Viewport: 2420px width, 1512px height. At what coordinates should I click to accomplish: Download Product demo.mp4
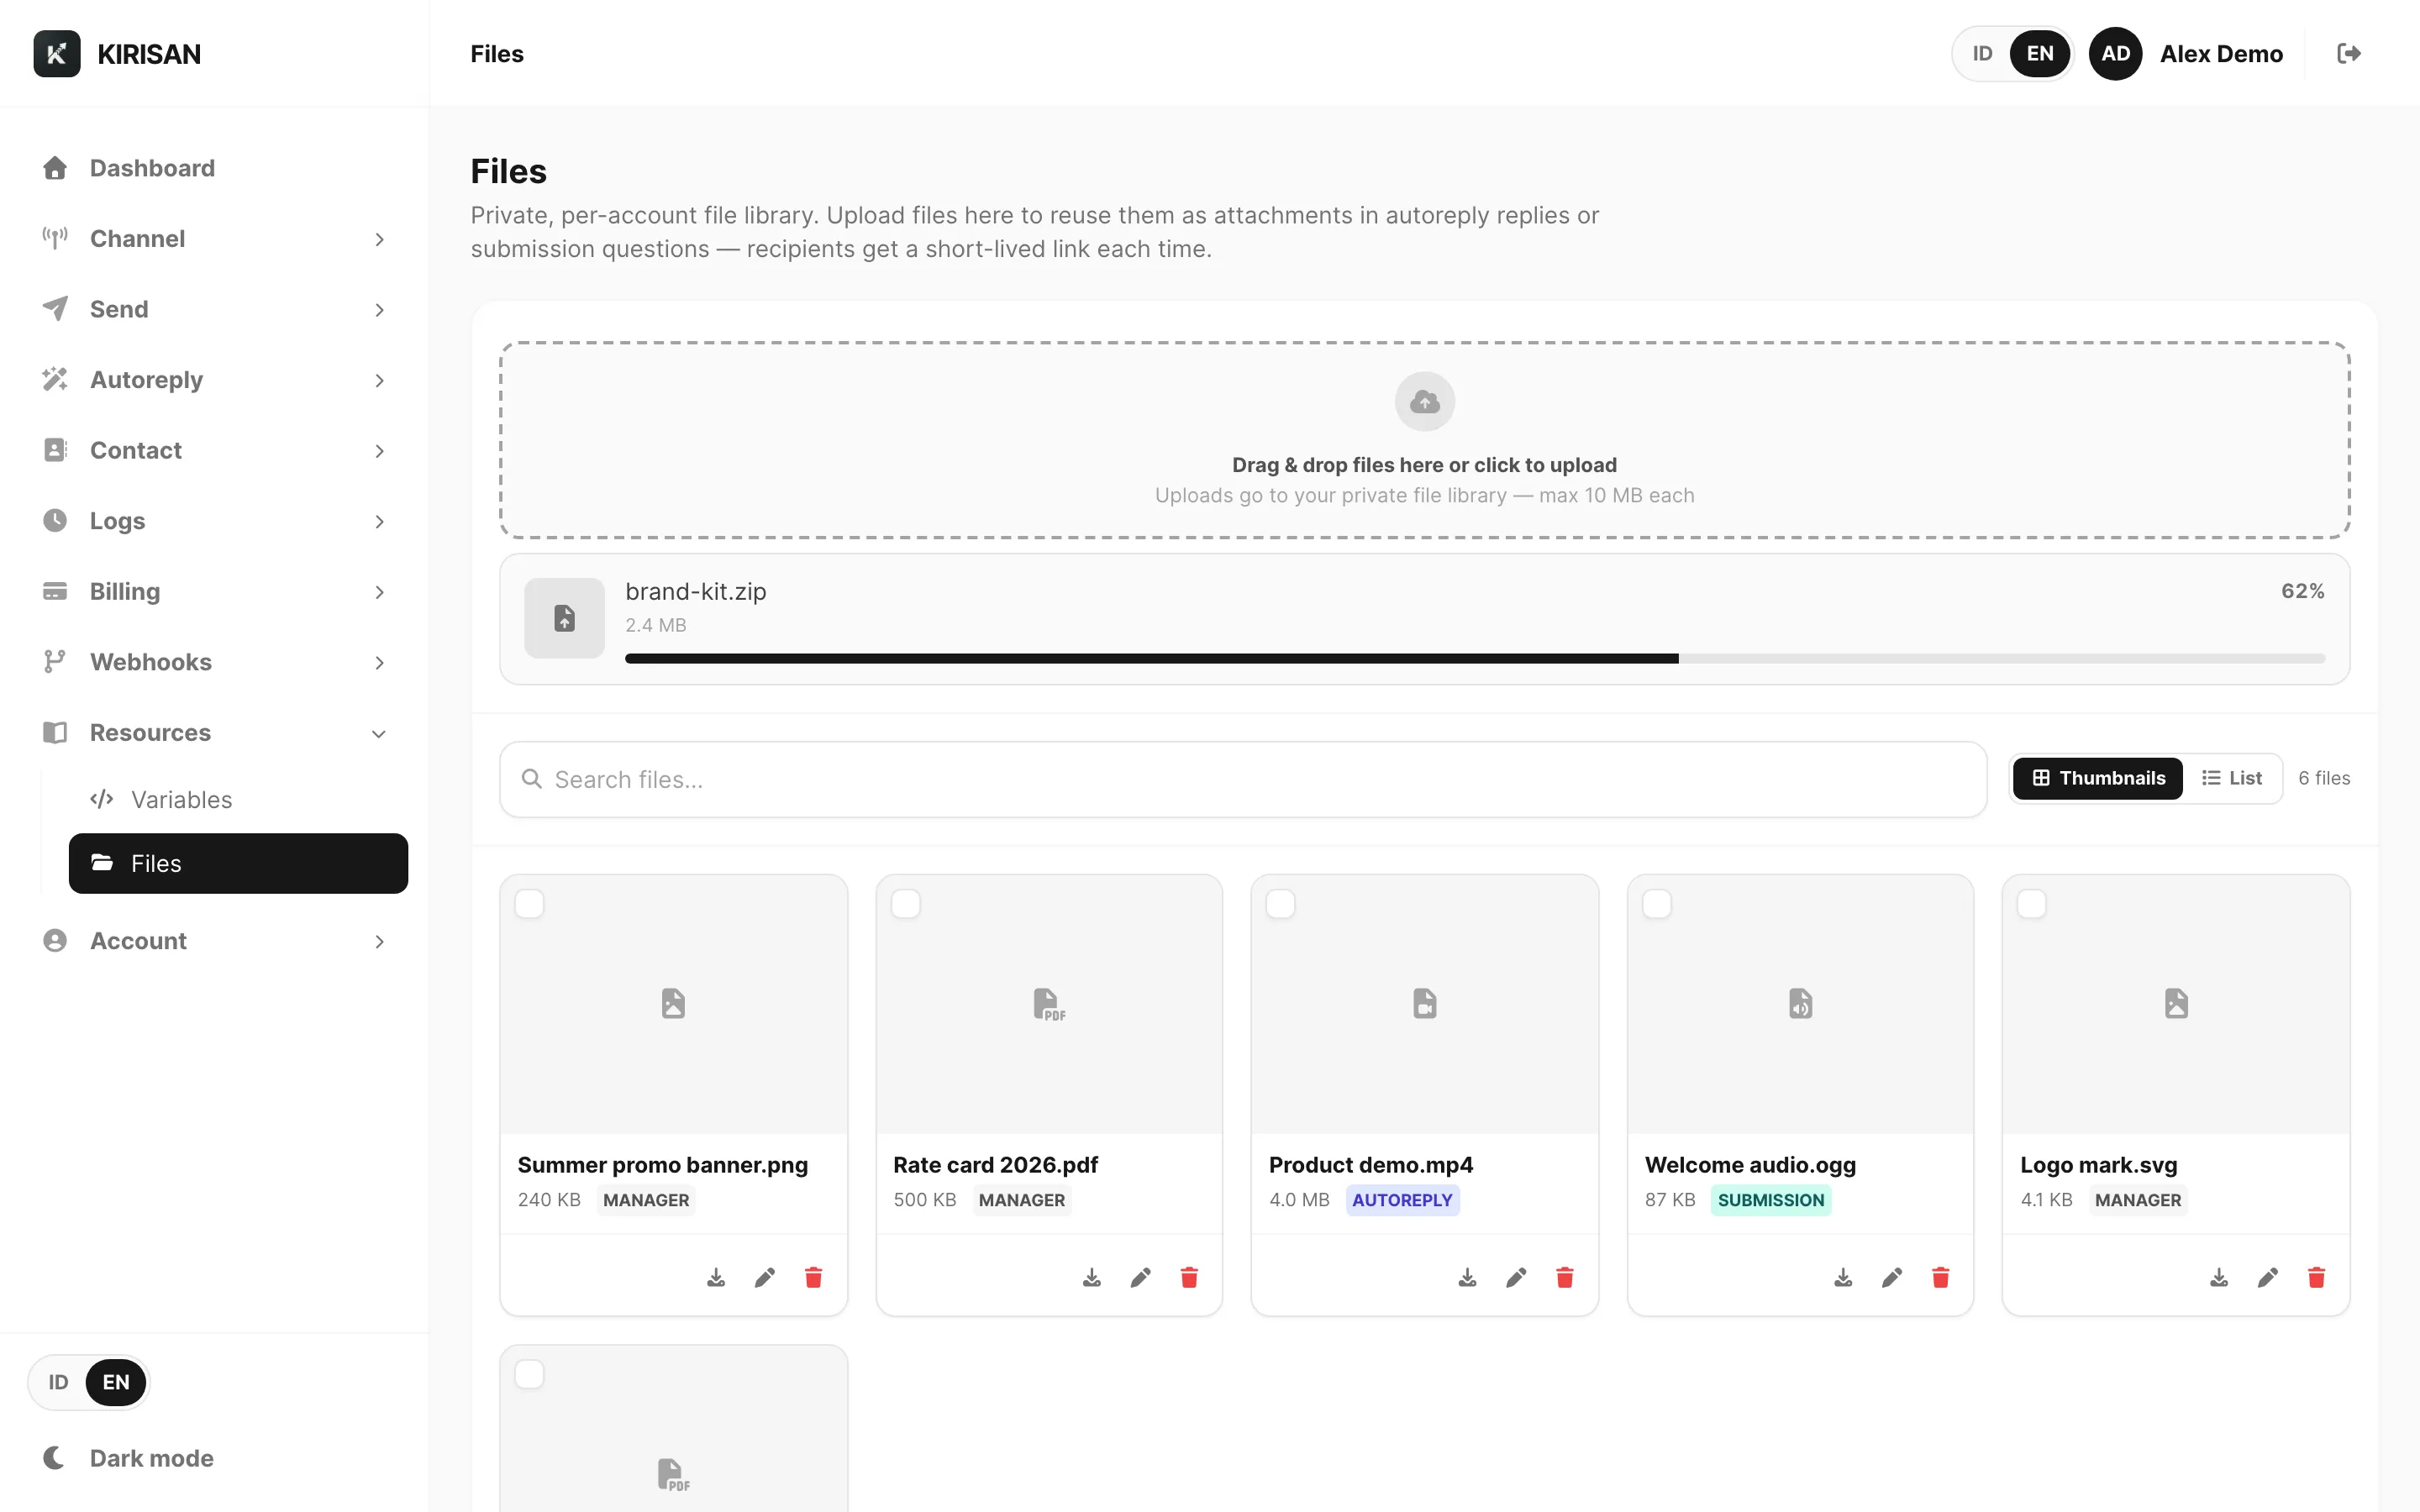[1467, 1277]
